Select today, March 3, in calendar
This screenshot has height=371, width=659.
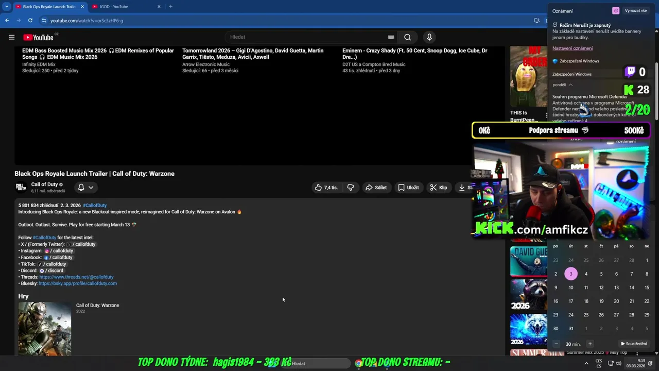[x=570, y=274]
